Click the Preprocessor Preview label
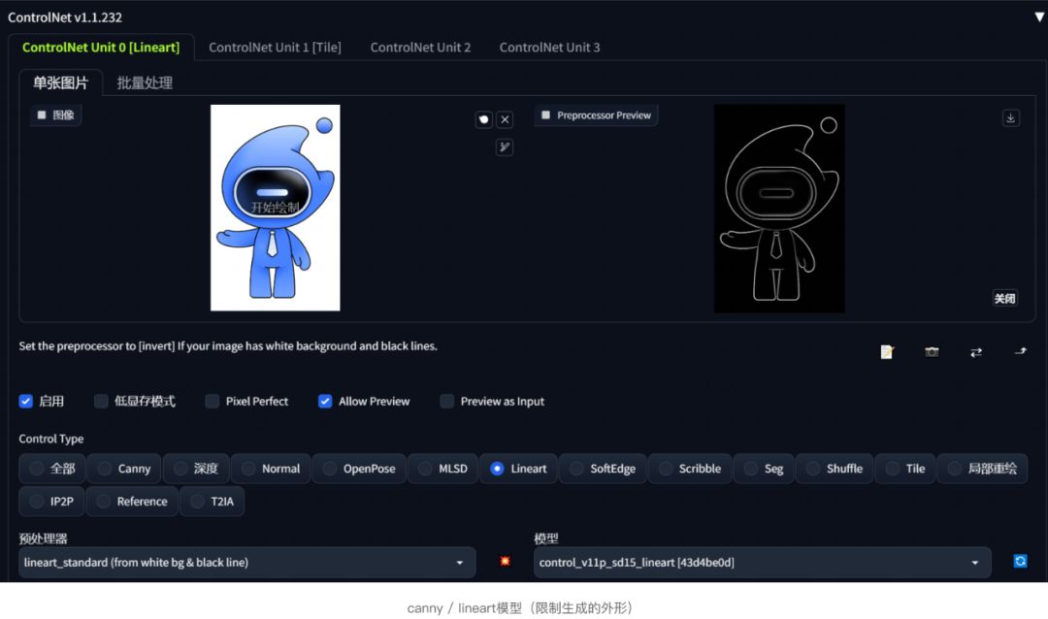The height and width of the screenshot is (619, 1048). pyautogui.click(x=596, y=115)
